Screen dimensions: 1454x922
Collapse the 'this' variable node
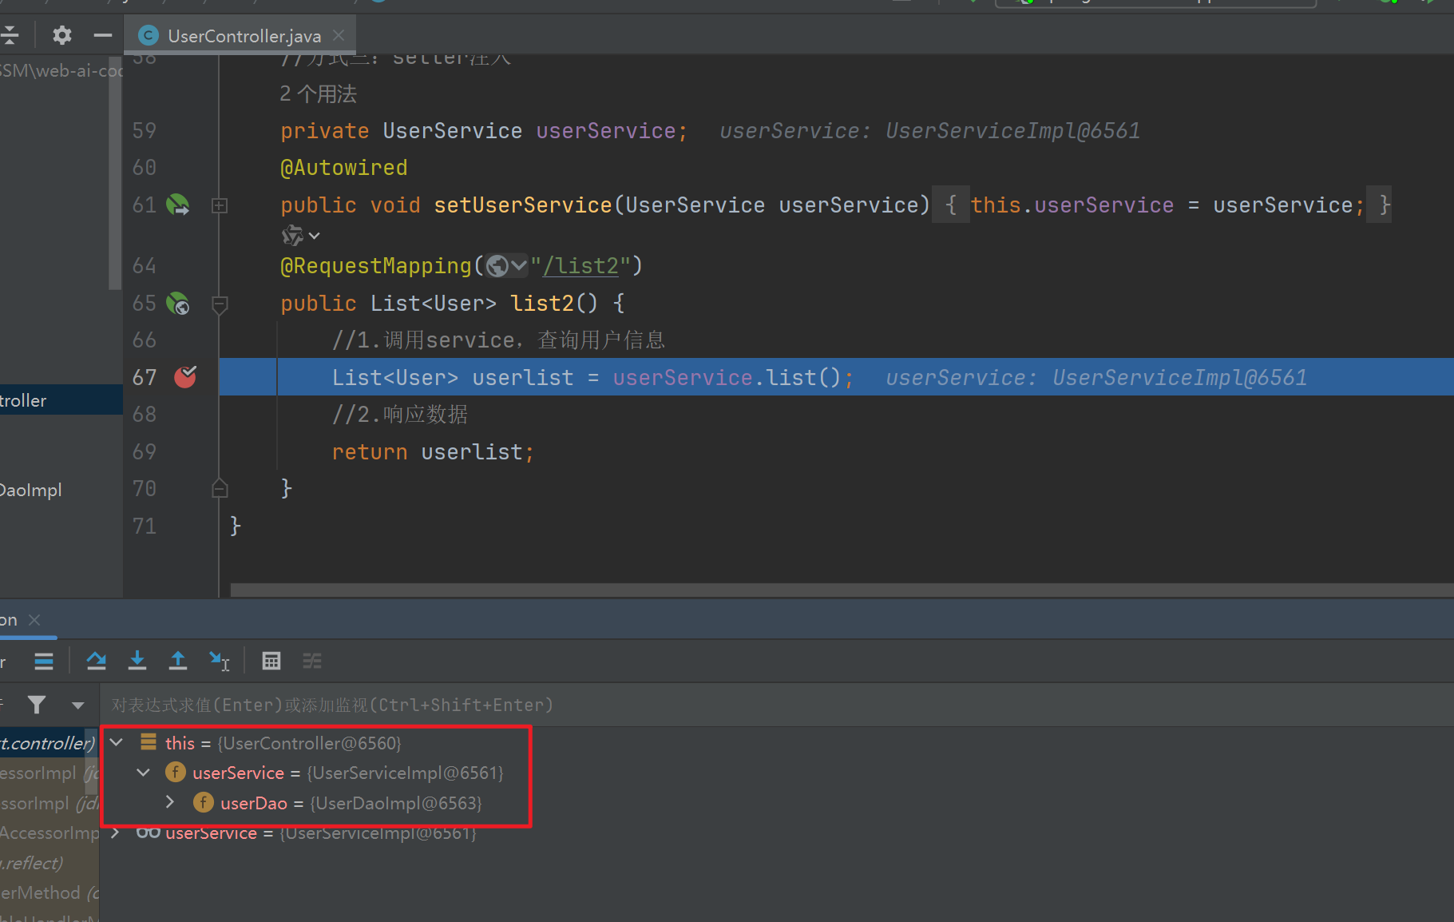click(117, 742)
